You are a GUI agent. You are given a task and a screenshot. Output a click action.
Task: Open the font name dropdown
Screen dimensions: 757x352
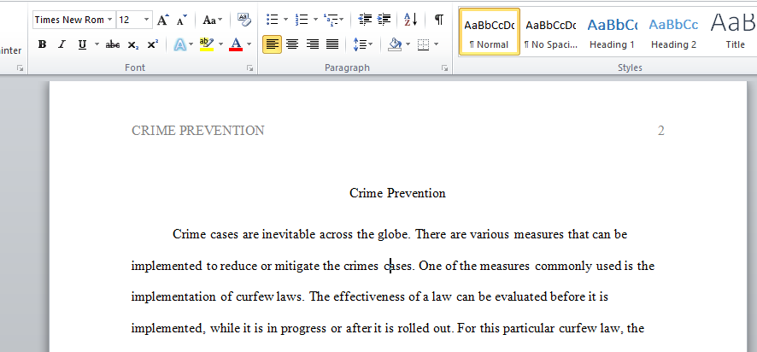point(109,20)
